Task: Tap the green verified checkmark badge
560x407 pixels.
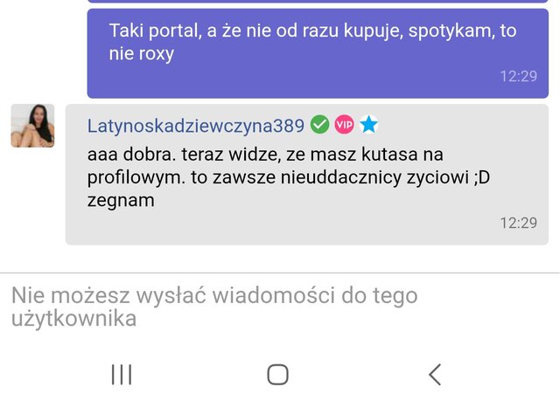Action: click(319, 124)
